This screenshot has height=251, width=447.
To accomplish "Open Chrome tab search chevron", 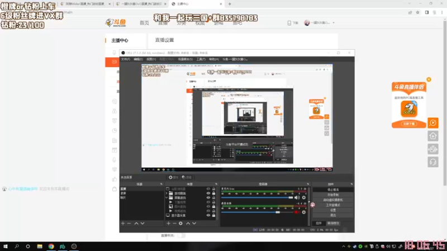I will 410,4.
